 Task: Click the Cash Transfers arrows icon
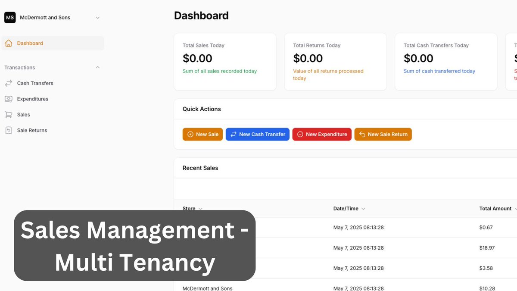coord(8,83)
